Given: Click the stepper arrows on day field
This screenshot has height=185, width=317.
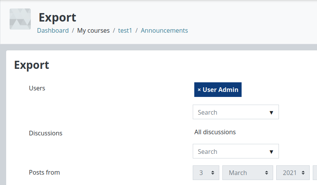Looking at the screenshot, I should (x=213, y=173).
